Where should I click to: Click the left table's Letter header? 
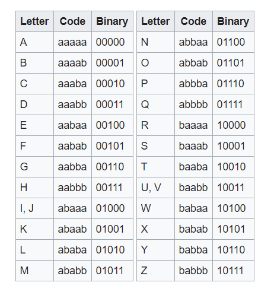34,21
